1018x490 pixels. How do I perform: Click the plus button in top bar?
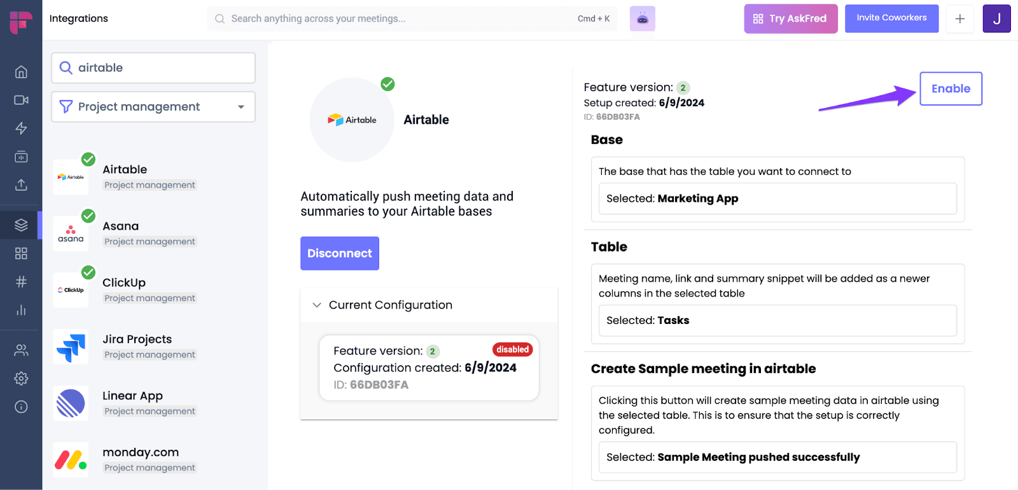(960, 19)
